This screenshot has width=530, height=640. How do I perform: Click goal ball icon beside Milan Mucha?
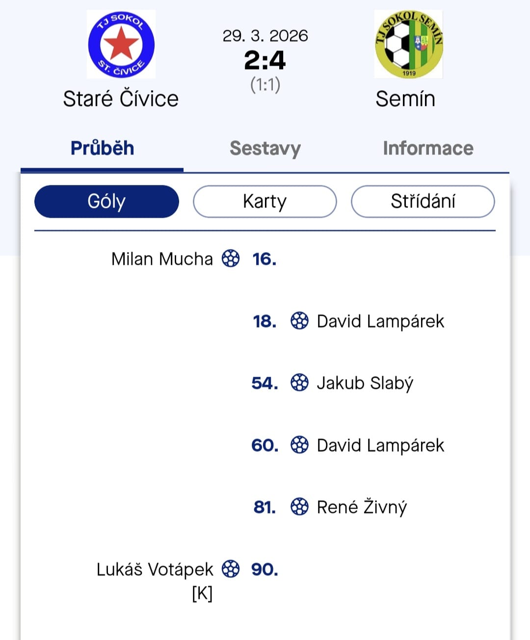click(231, 258)
